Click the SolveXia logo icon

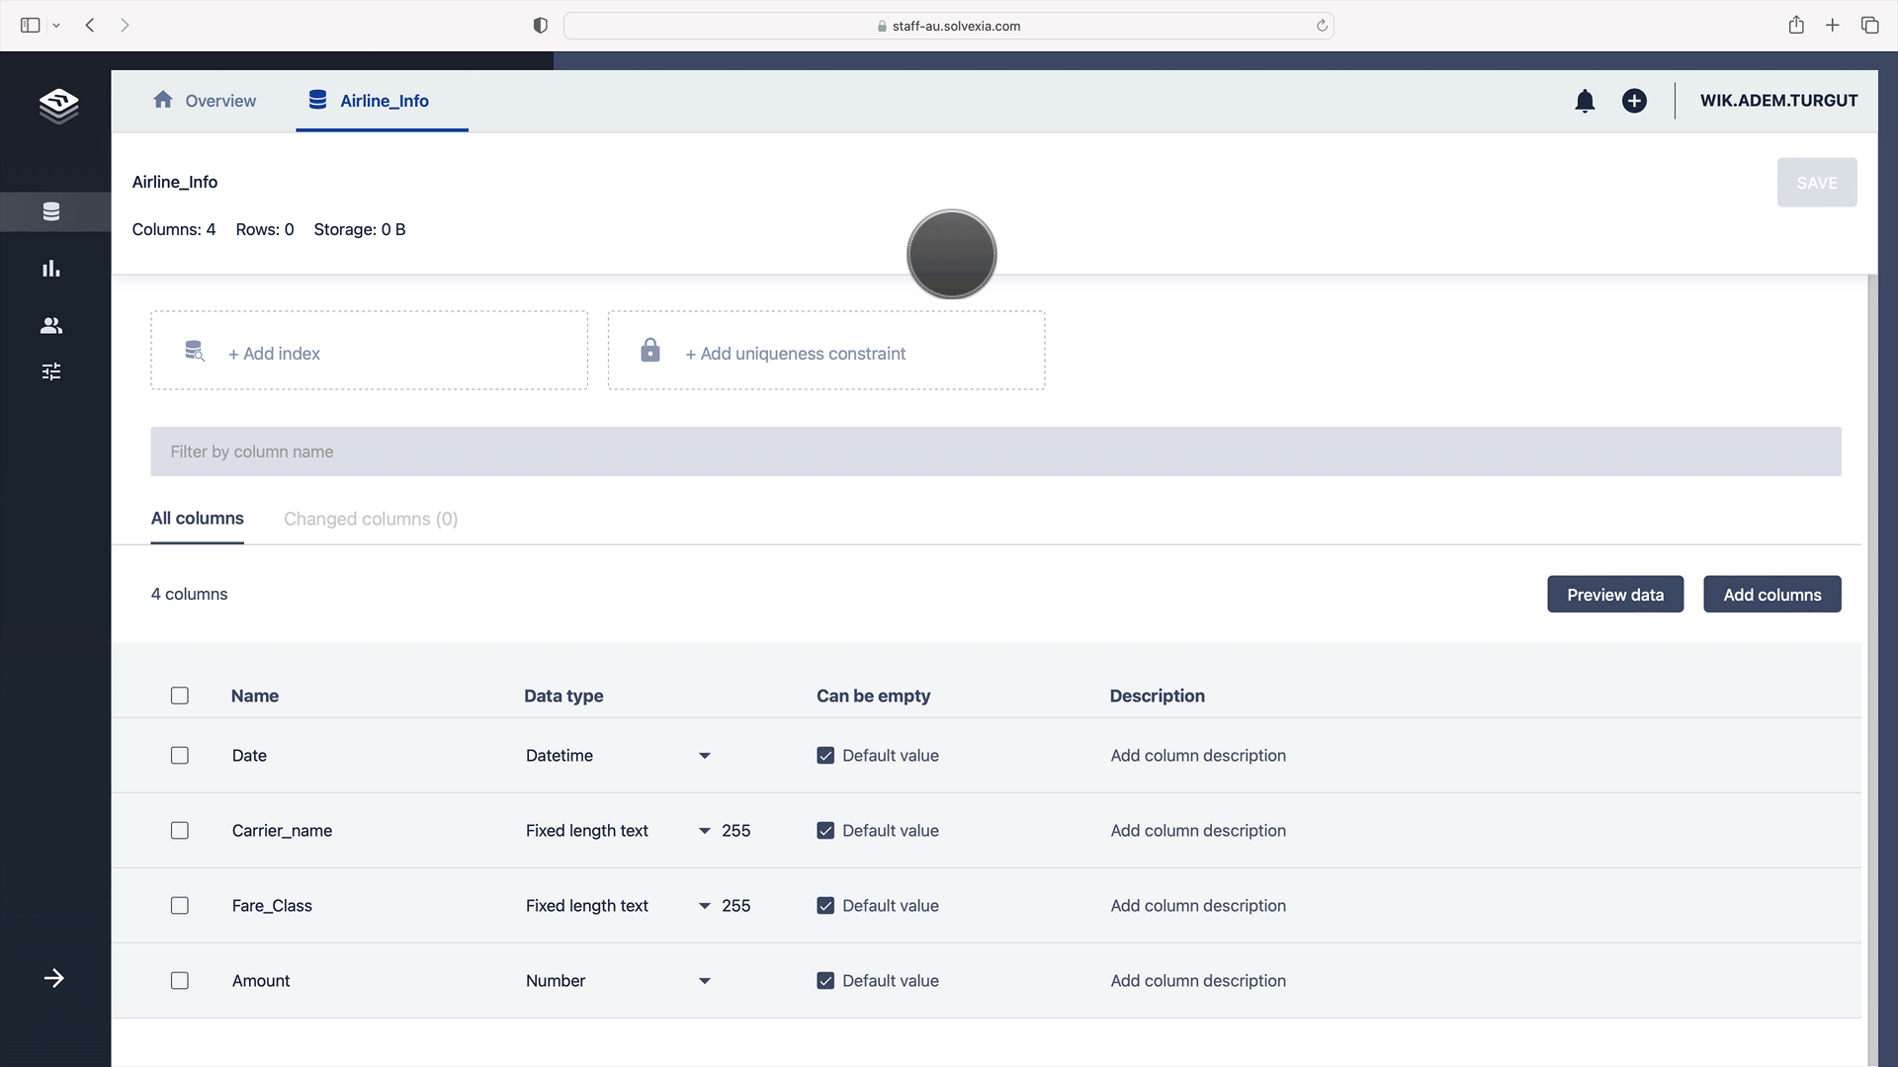(x=58, y=105)
